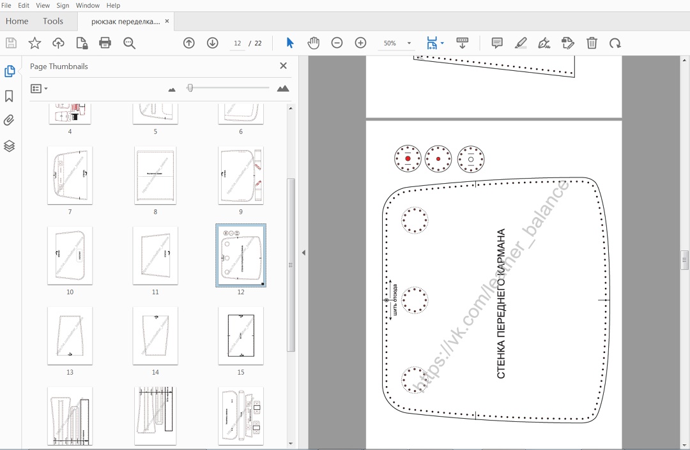The image size is (690, 450).
Task: Collapse the navigation pane with the divider arrow
Action: coord(303,253)
